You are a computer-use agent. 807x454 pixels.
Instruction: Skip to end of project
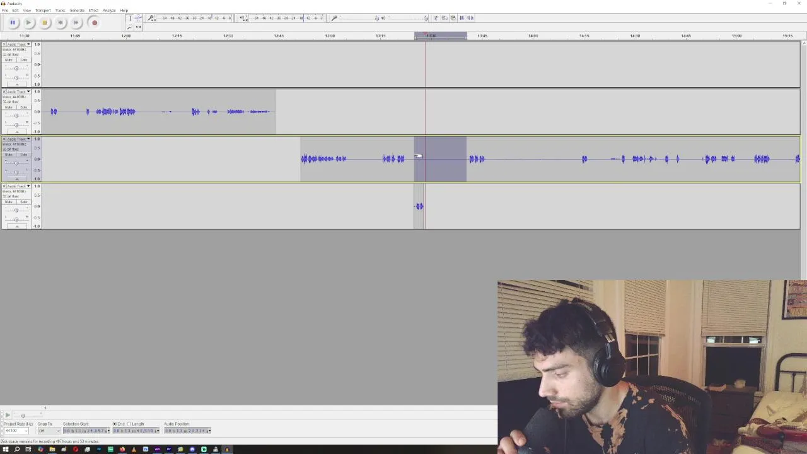(x=76, y=23)
